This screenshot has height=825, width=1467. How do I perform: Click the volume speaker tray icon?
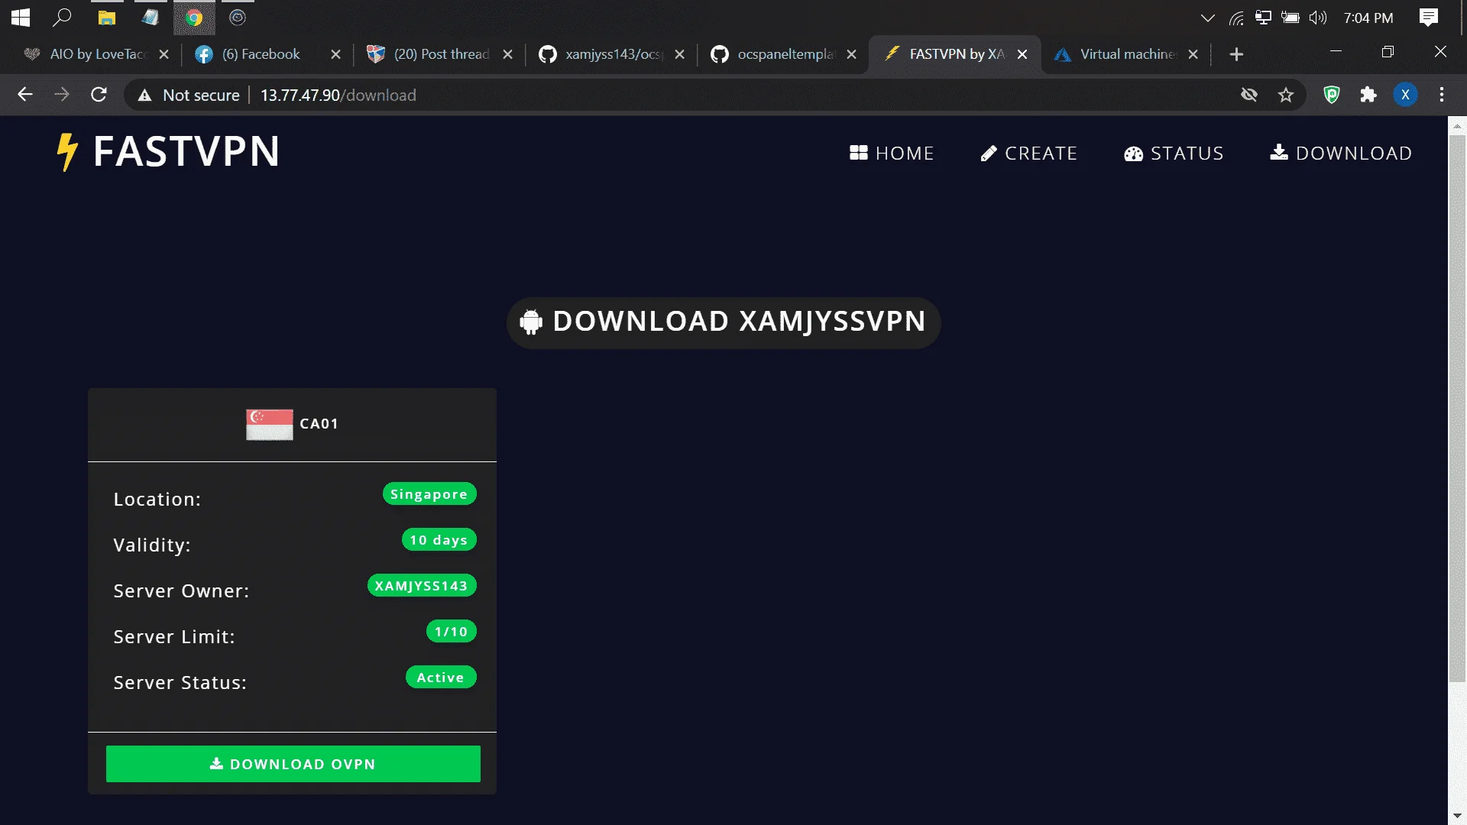click(1318, 18)
